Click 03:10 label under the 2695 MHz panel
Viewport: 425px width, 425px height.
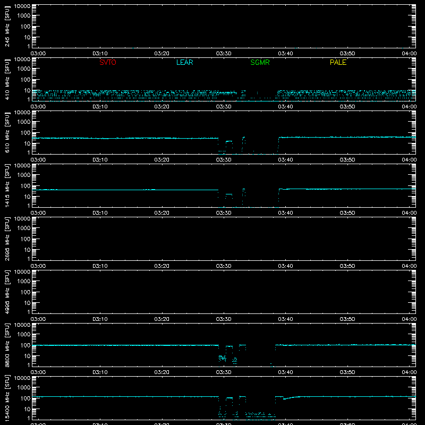100,266
